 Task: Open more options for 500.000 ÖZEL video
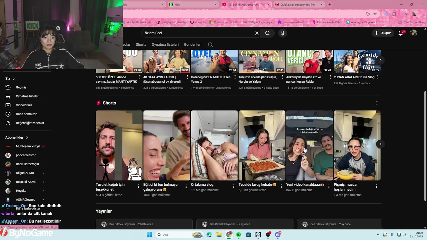point(140,77)
